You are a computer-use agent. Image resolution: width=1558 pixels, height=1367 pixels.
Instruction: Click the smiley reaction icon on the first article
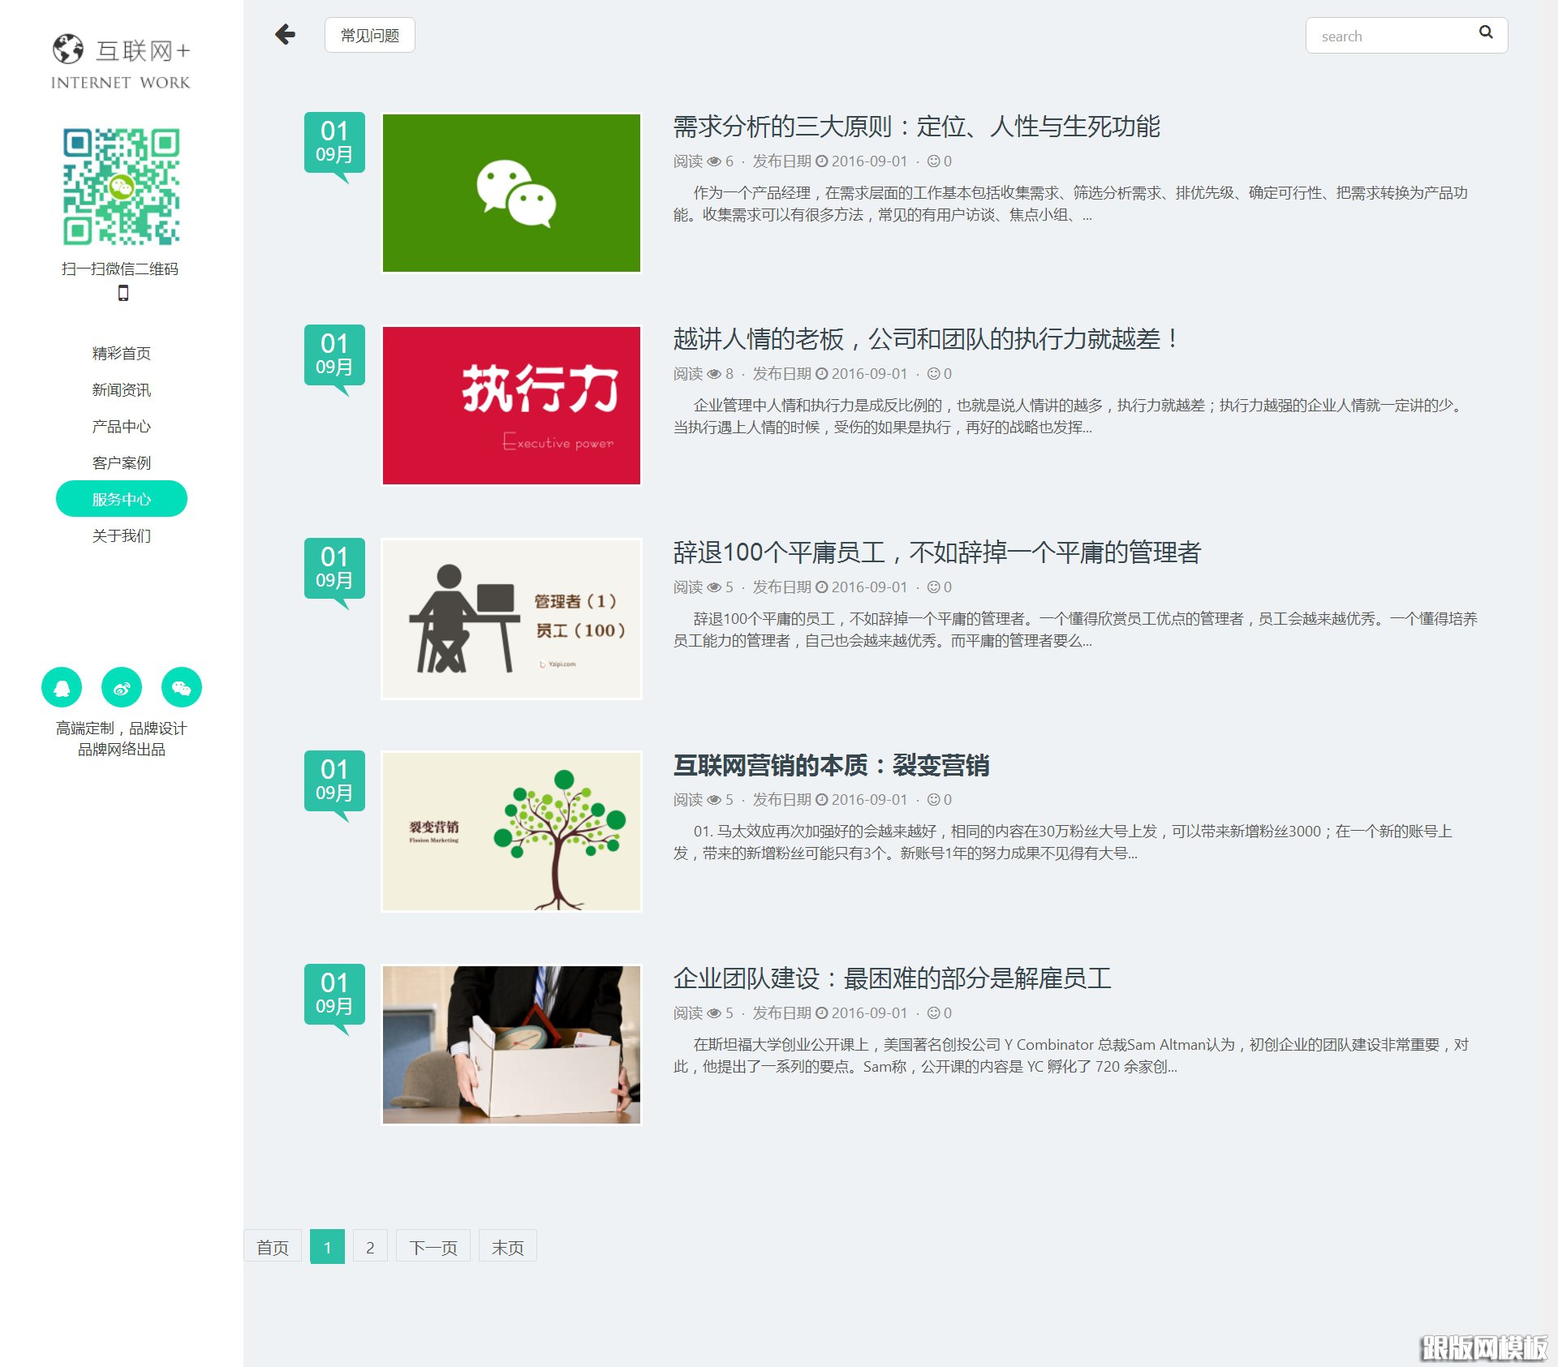coord(934,161)
